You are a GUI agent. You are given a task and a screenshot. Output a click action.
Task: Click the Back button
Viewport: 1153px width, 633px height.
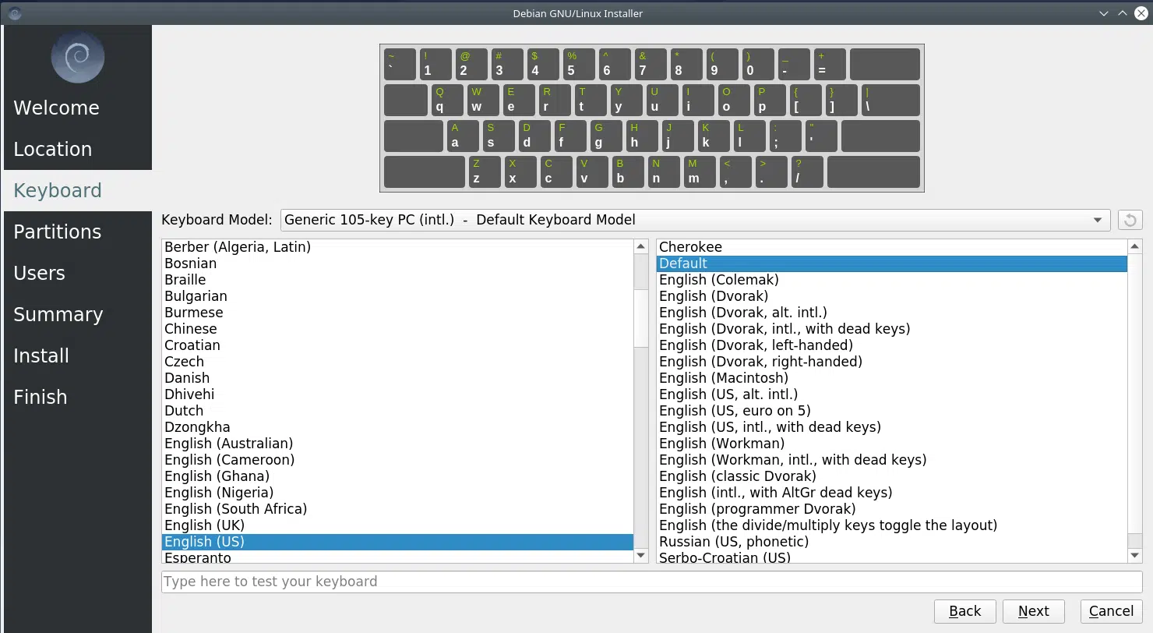(x=964, y=611)
